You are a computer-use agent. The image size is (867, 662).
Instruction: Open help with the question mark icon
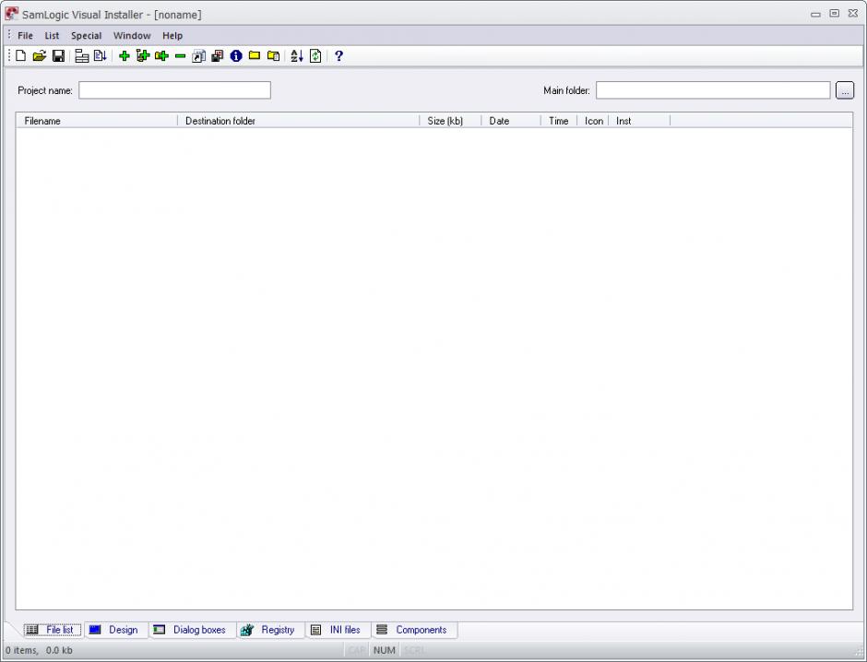click(x=338, y=56)
